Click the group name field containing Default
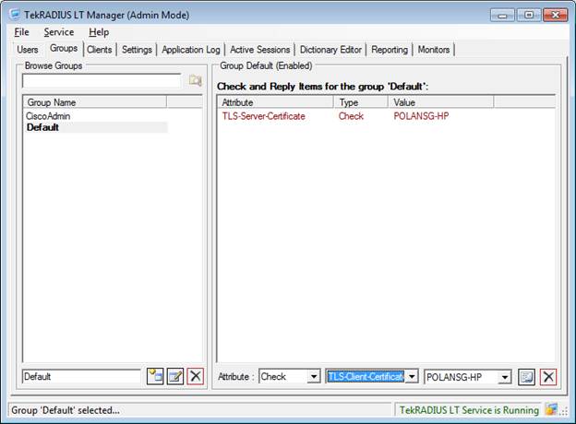 [x=81, y=377]
